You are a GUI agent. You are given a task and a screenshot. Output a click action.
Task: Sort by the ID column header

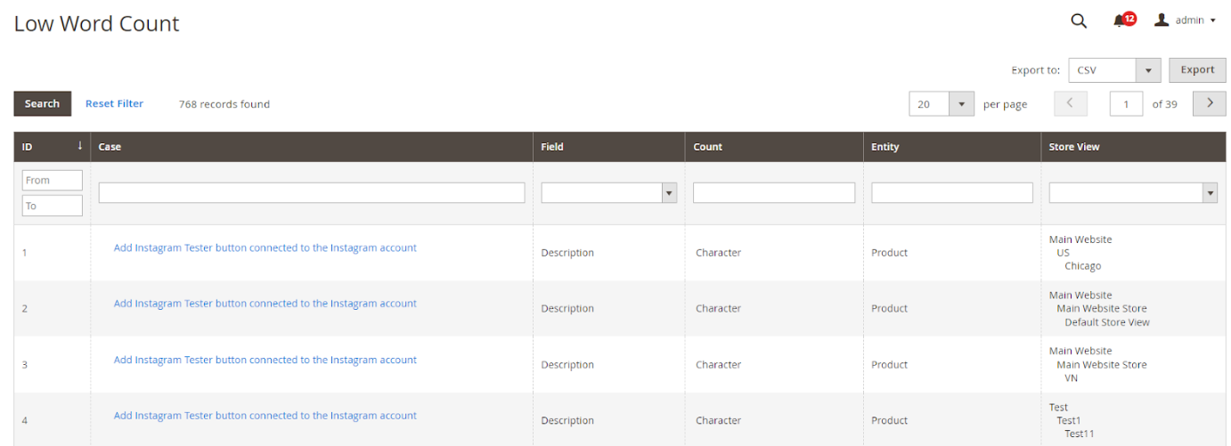coord(52,147)
